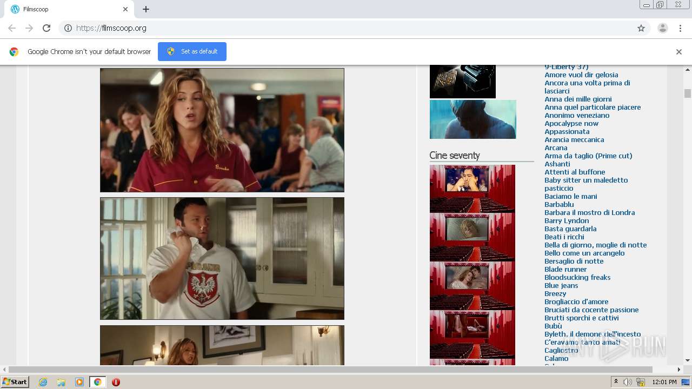
Task: Open a new tab with the plus button
Action: click(x=146, y=9)
